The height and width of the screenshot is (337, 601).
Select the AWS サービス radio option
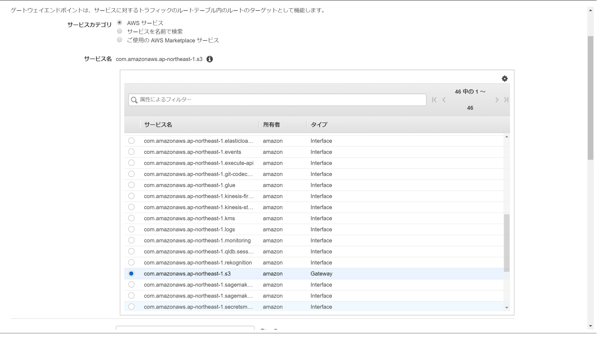click(120, 23)
